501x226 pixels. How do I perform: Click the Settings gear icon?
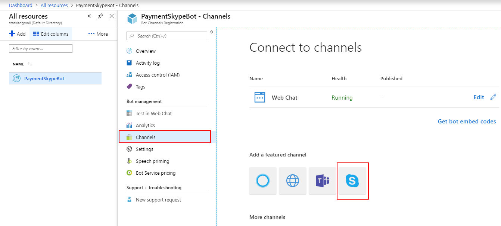tap(130, 149)
